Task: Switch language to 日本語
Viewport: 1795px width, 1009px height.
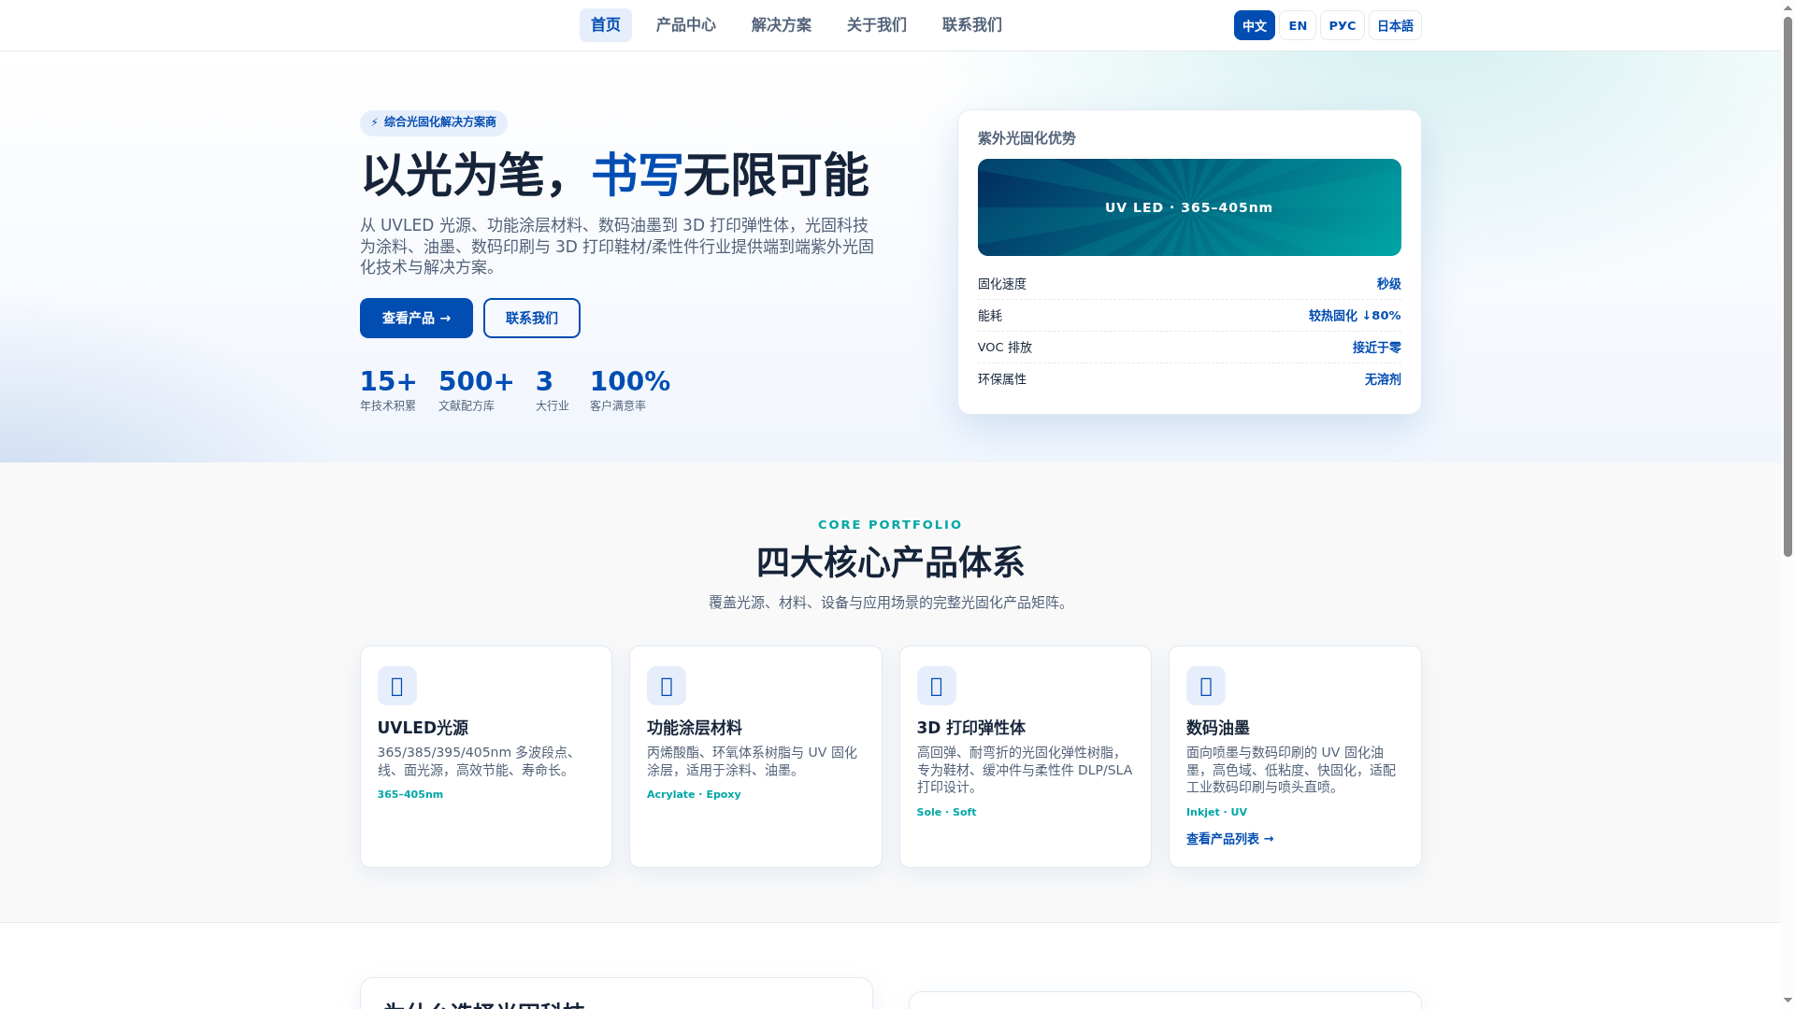Action: tap(1395, 25)
